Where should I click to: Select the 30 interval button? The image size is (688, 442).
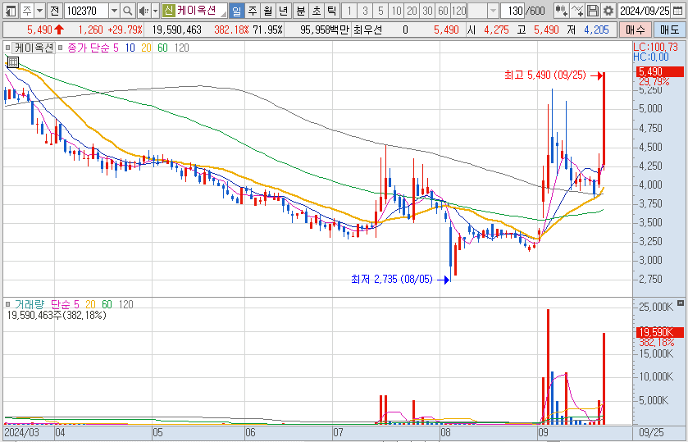[x=427, y=11]
